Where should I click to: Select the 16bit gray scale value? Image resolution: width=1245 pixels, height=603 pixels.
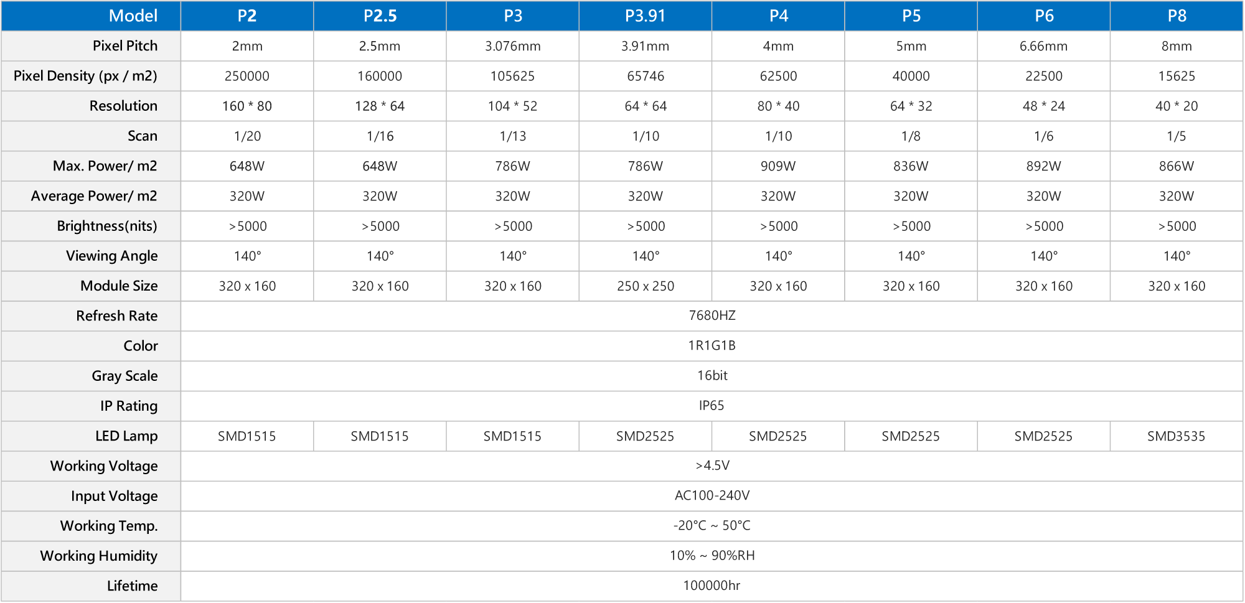pos(712,376)
